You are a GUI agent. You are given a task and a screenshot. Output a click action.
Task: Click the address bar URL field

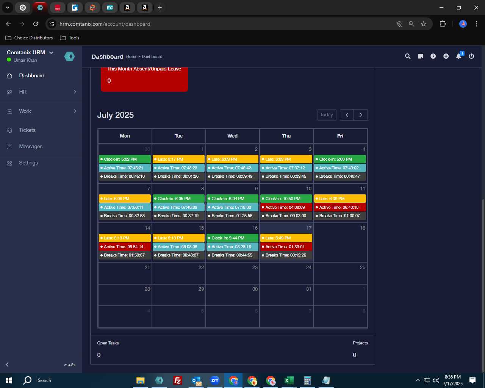pos(224,24)
